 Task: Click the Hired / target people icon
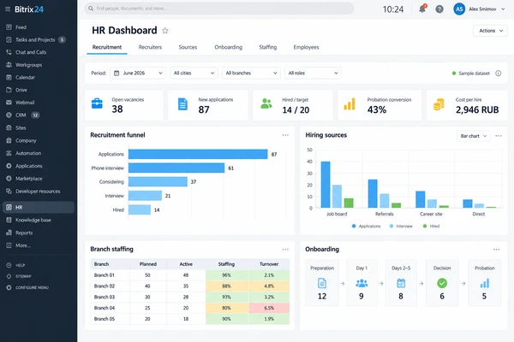click(x=266, y=103)
